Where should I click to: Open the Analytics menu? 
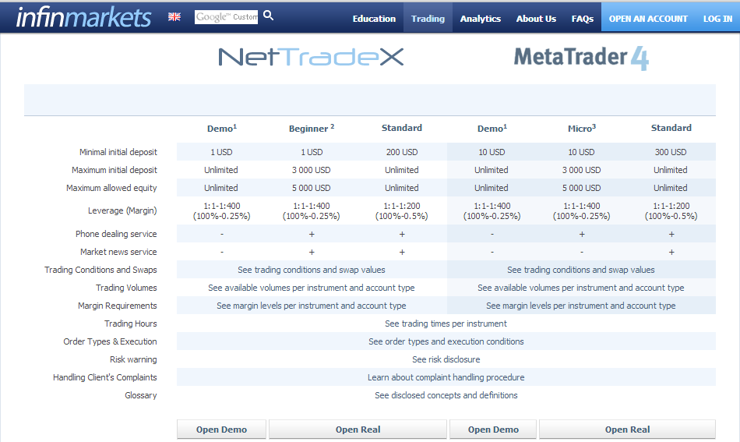tap(480, 19)
